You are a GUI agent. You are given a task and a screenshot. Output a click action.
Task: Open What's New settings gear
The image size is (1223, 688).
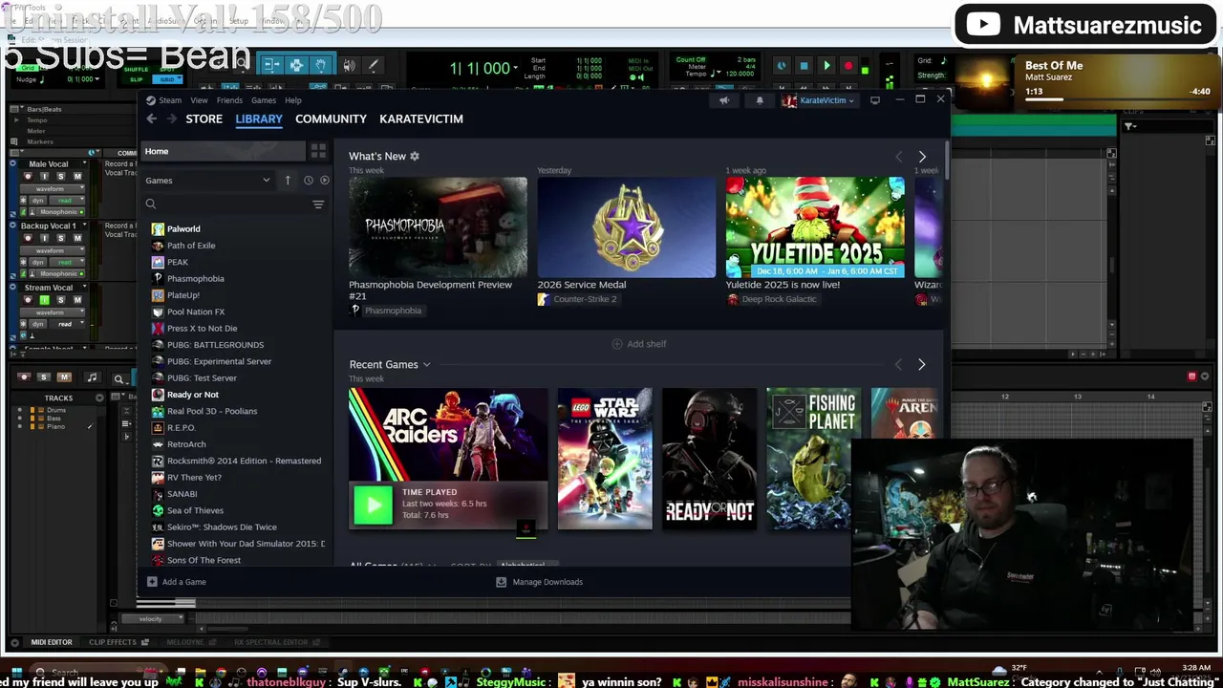coord(414,156)
